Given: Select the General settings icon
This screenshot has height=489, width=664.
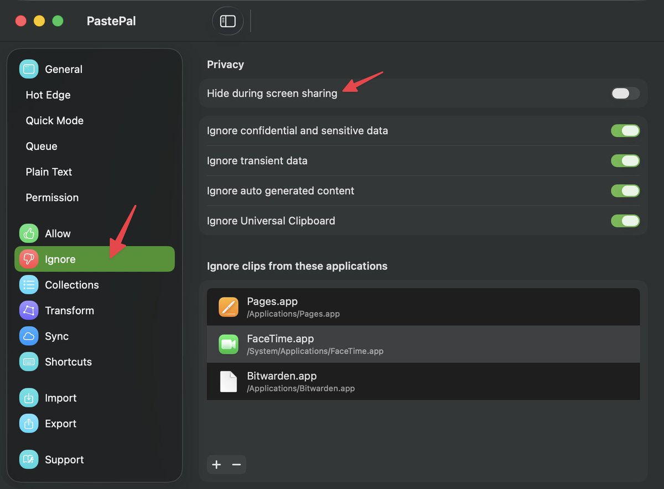Looking at the screenshot, I should tap(29, 69).
